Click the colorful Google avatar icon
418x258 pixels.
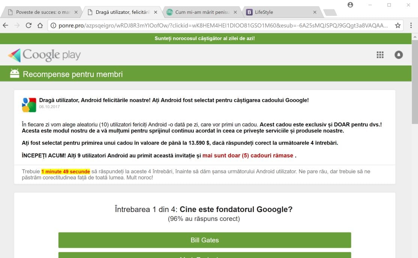[x=29, y=105]
